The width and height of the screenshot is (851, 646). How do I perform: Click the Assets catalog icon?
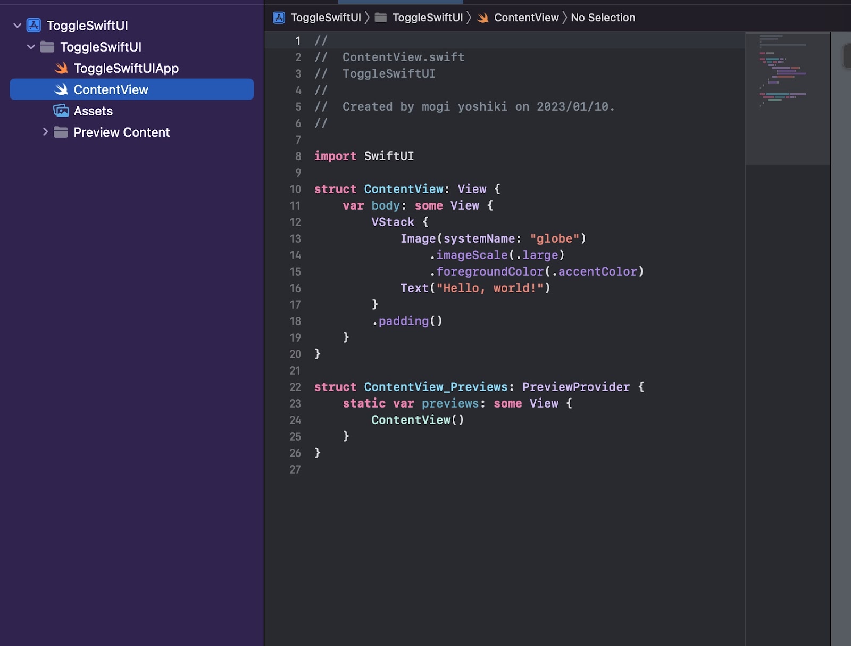coord(61,111)
